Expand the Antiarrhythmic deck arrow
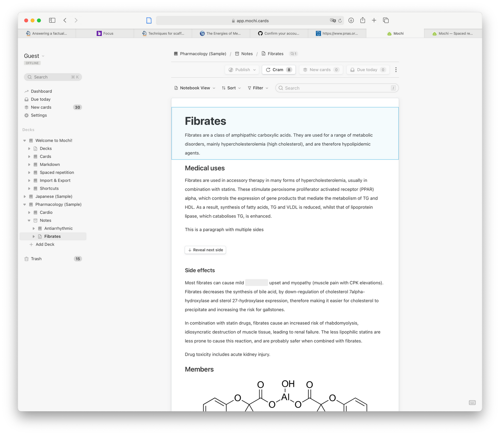This screenshot has width=500, height=435. tap(34, 229)
